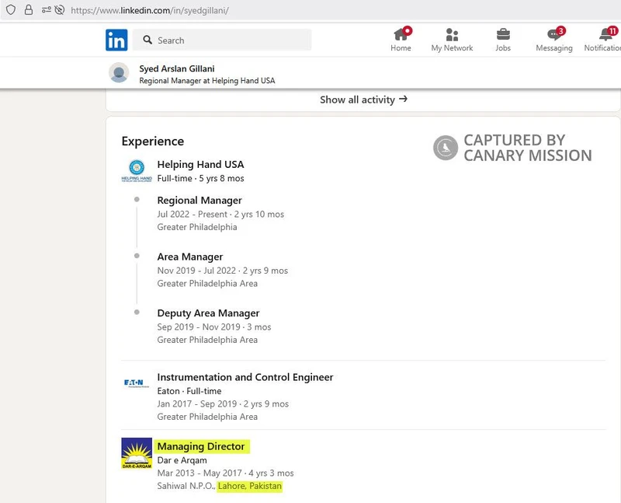Open the My Network icon
This screenshot has height=503, width=621.
[452, 34]
